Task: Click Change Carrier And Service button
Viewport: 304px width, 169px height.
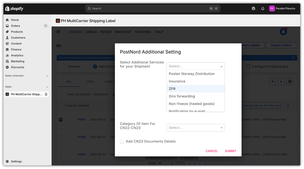Action: tap(261, 105)
